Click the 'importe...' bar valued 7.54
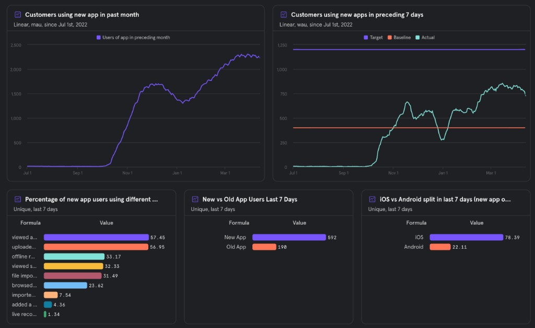535x328 pixels. pos(51,295)
